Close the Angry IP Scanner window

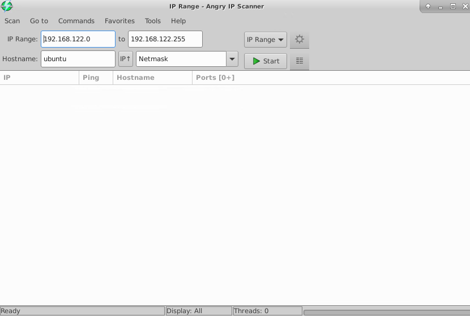pos(465,6)
